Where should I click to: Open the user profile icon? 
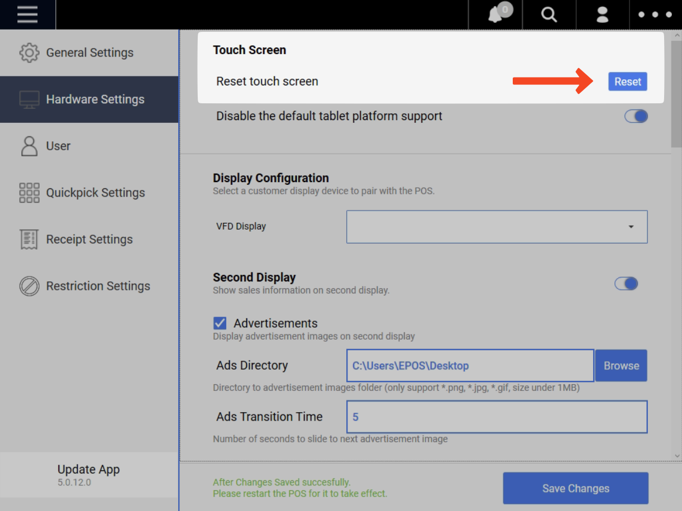[602, 15]
